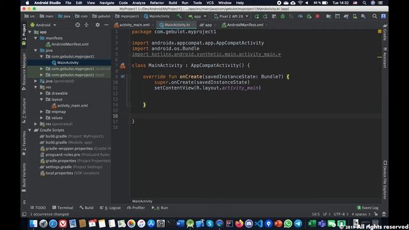Click the Search Everywhere magnifier icon
The image size is (409, 230).
[374, 17]
